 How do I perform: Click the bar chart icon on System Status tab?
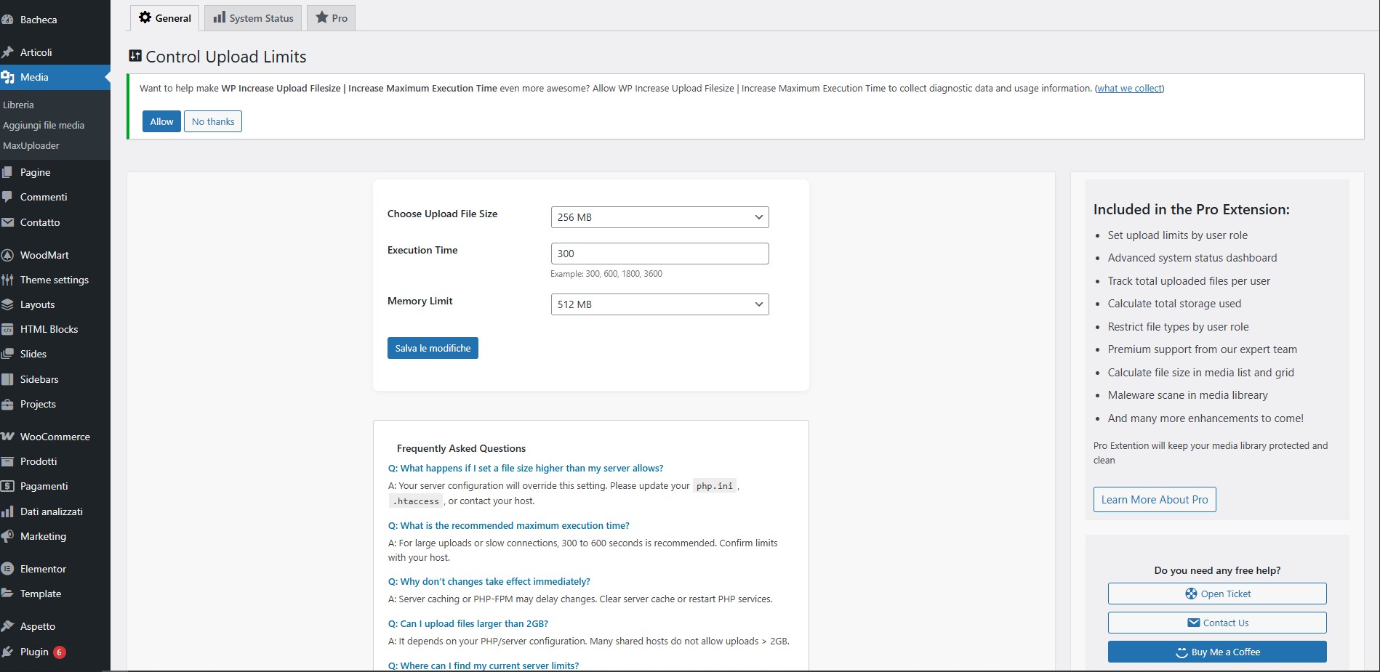219,17
